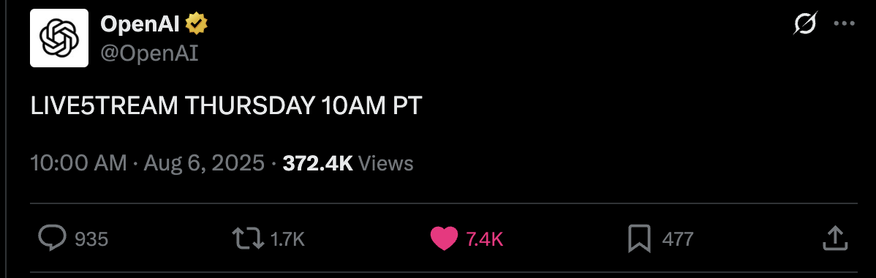Open the three-dot more options menu
This screenshot has width=876, height=278.
coord(844,23)
